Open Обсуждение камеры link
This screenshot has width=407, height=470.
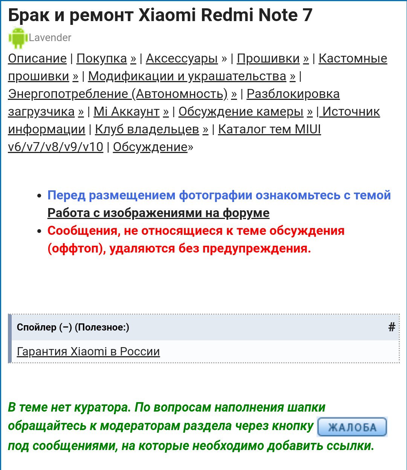241,112
